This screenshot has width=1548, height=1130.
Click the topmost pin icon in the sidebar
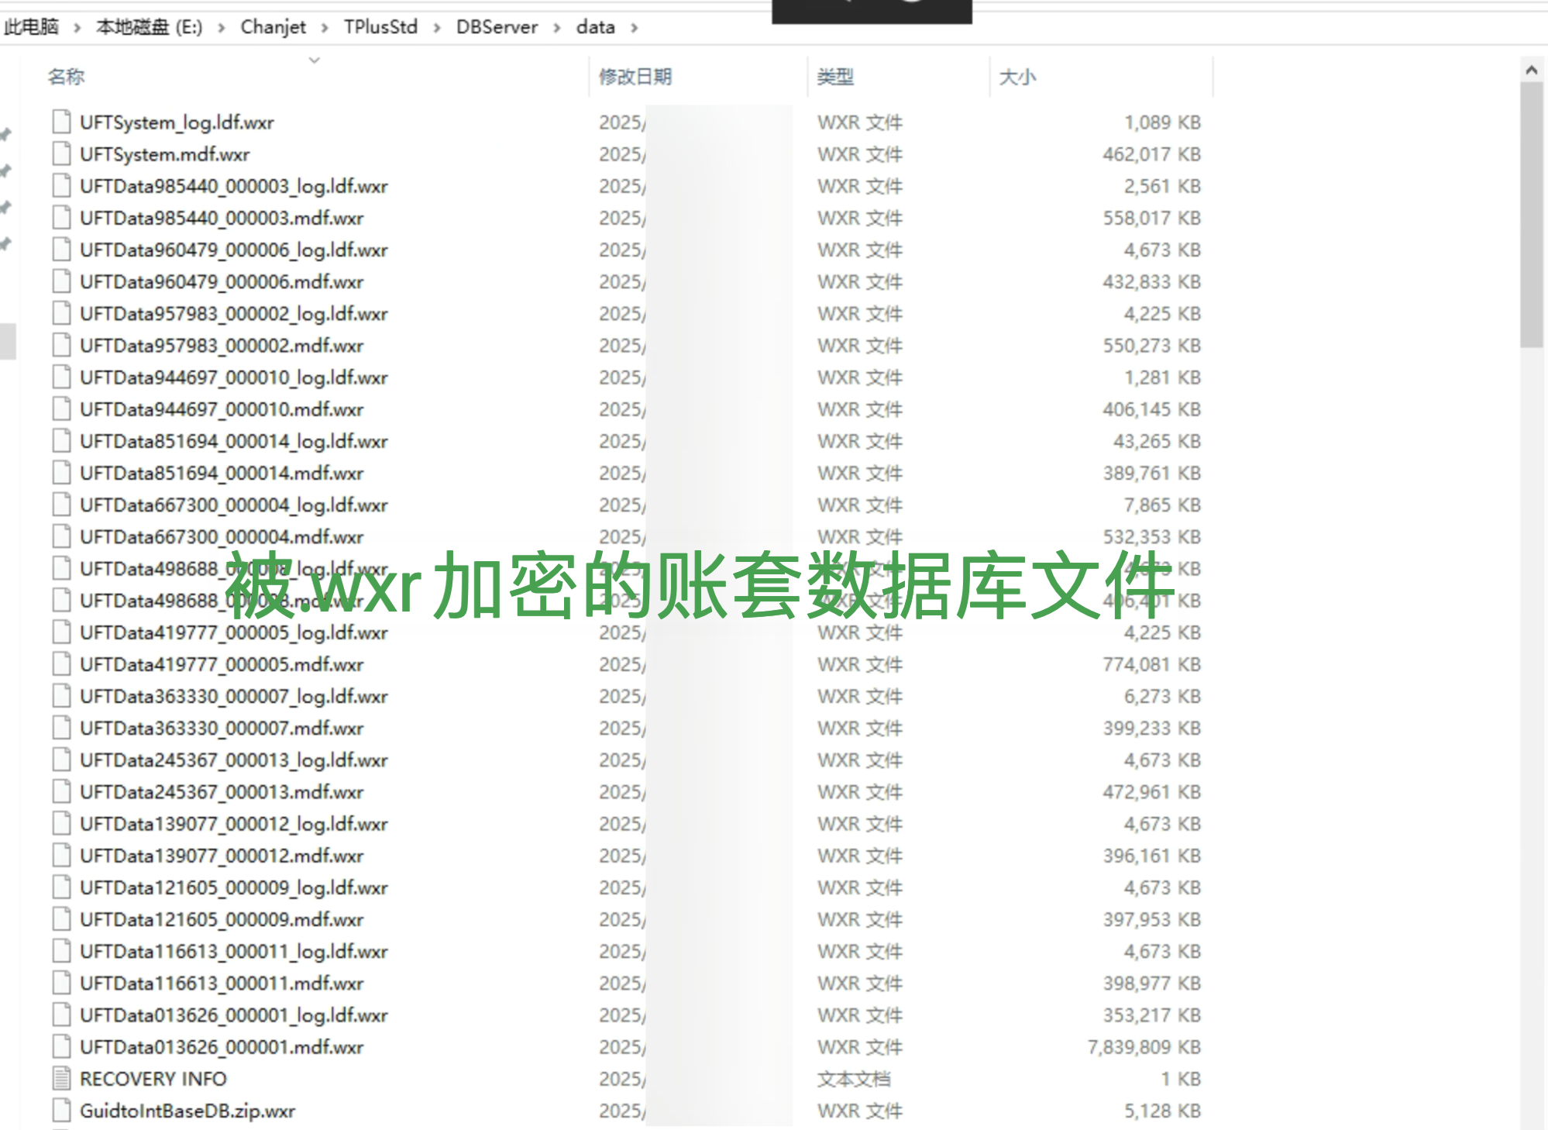[6, 135]
